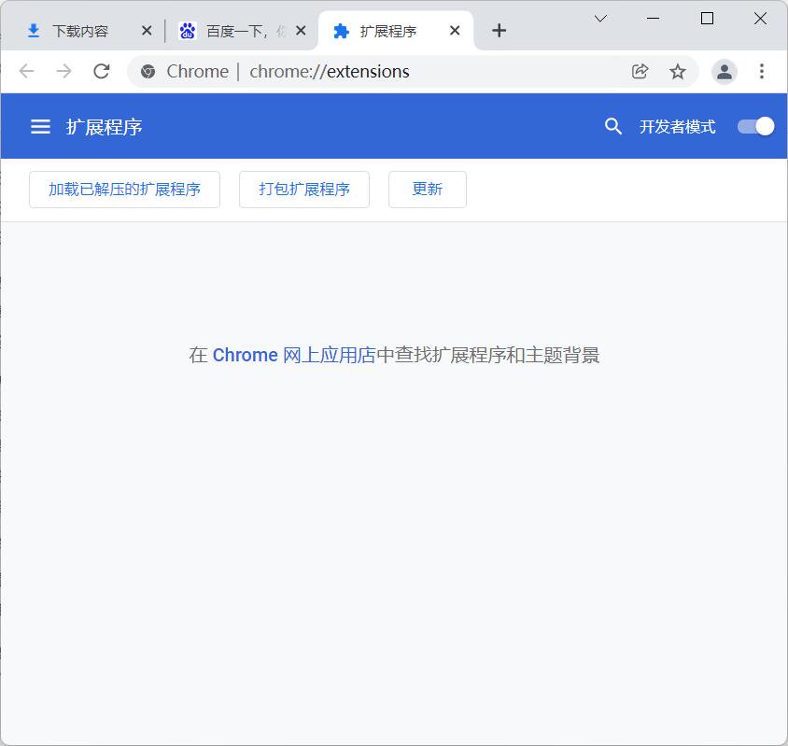Click the Chrome site info icon
Screen dimensions: 788x746
(x=148, y=71)
